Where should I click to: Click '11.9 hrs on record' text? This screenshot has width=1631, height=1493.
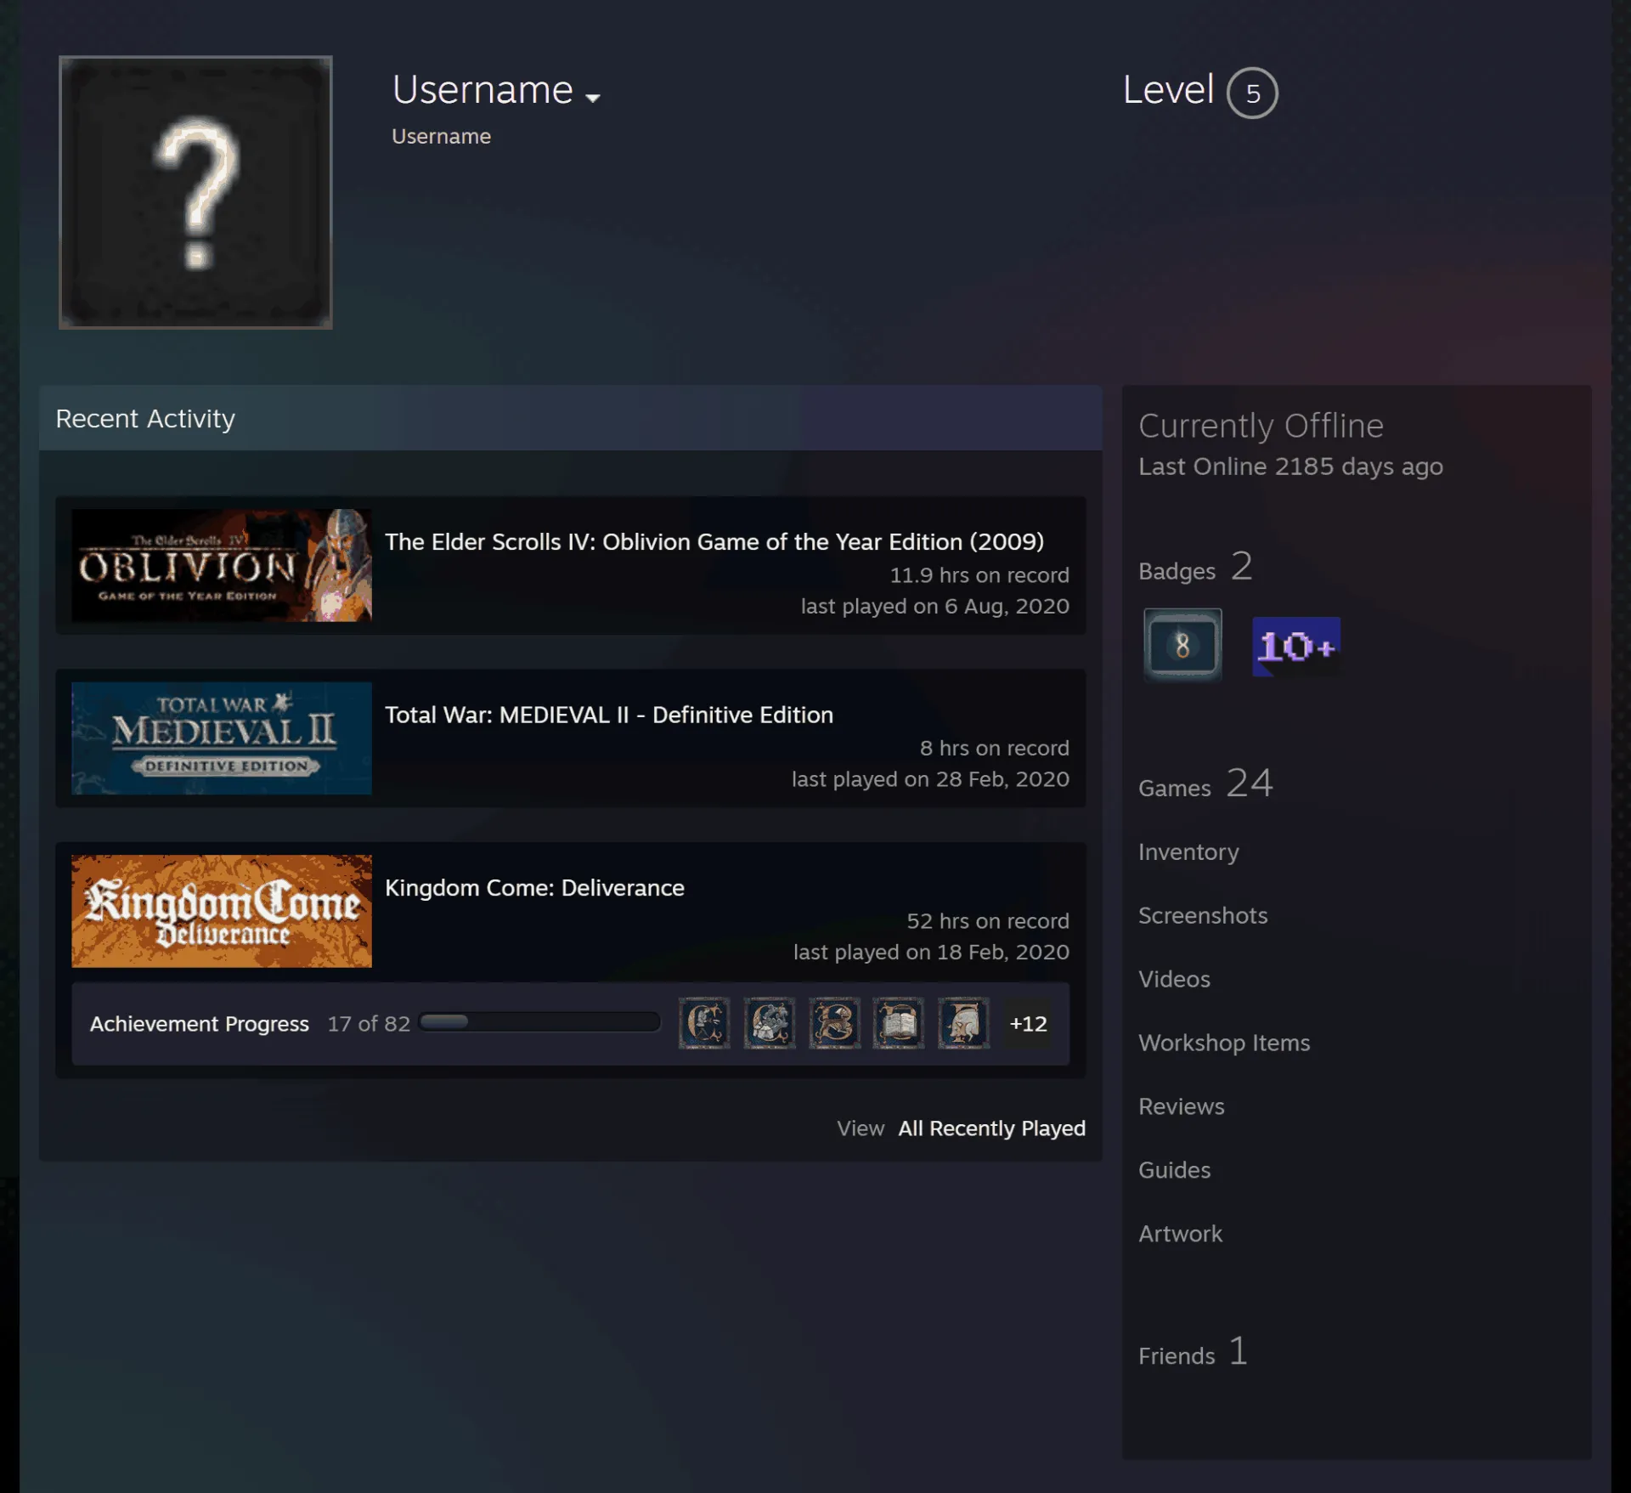coord(979,575)
